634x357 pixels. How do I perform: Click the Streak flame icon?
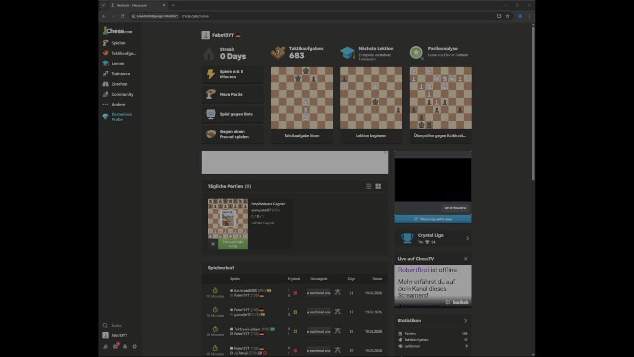(209, 53)
